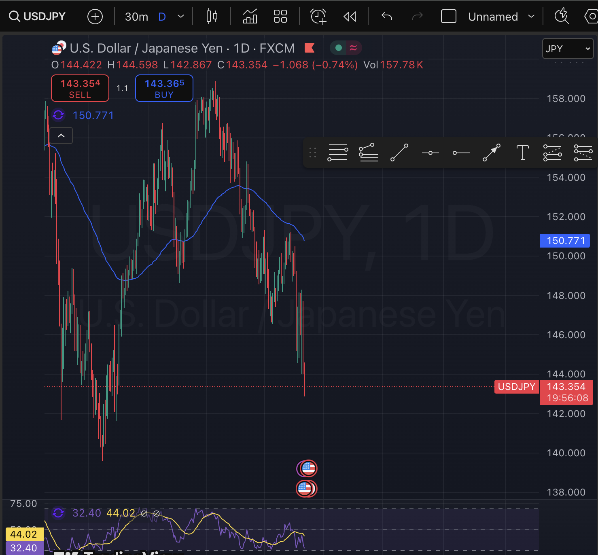Click the compare or add symbol plus icon
This screenshot has height=555, width=598.
point(95,17)
